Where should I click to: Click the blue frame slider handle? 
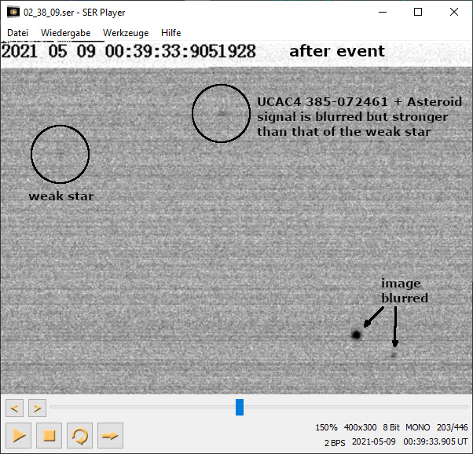[x=240, y=407]
